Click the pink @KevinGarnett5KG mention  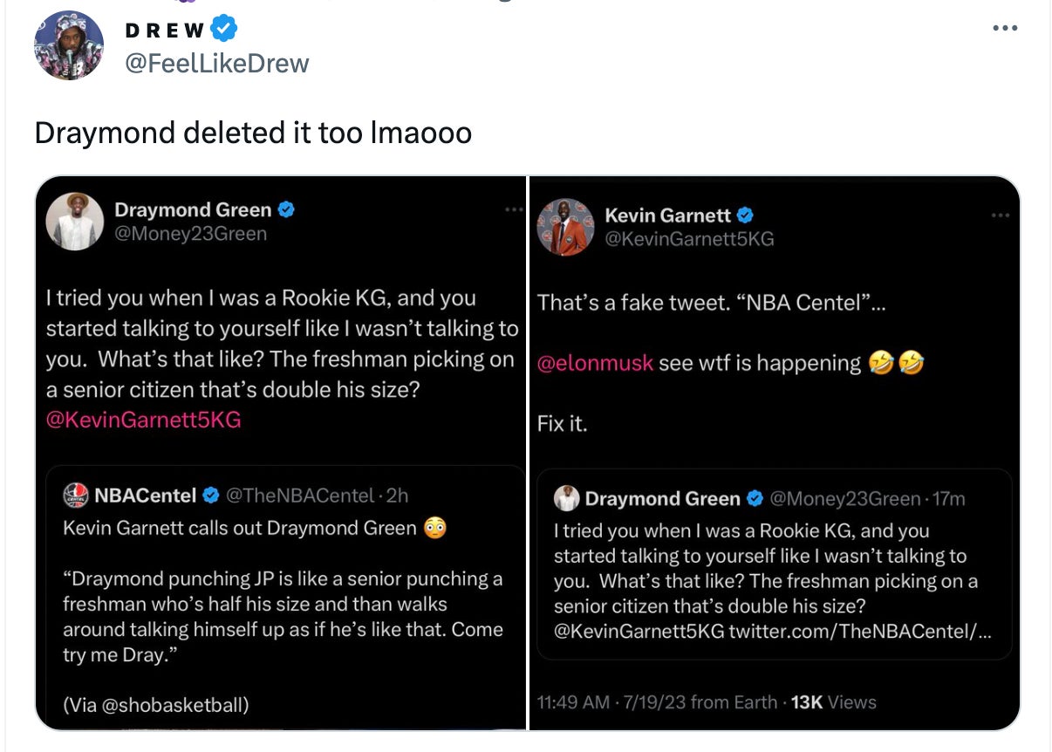pos(143,420)
